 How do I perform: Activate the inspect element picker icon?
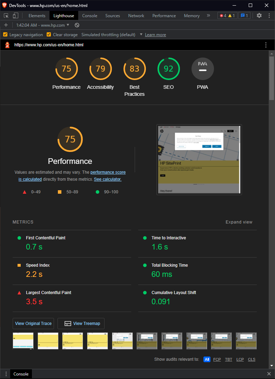pyautogui.click(x=6, y=16)
